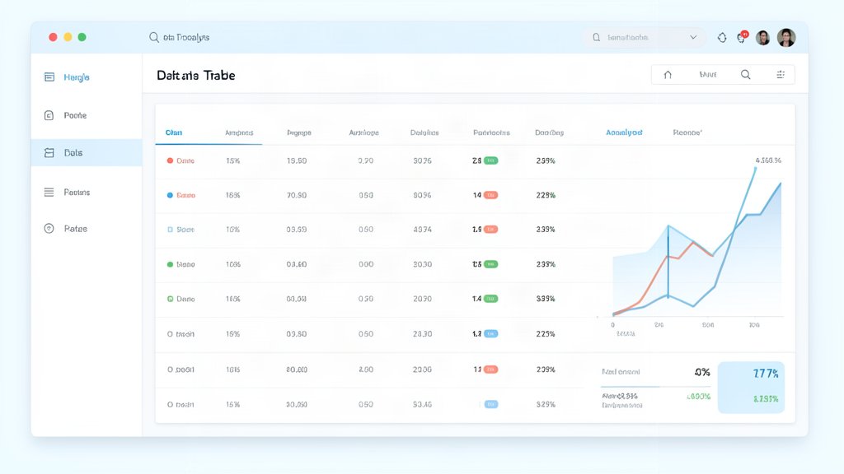Select the radio circle in the 20.00 row

[170, 369]
